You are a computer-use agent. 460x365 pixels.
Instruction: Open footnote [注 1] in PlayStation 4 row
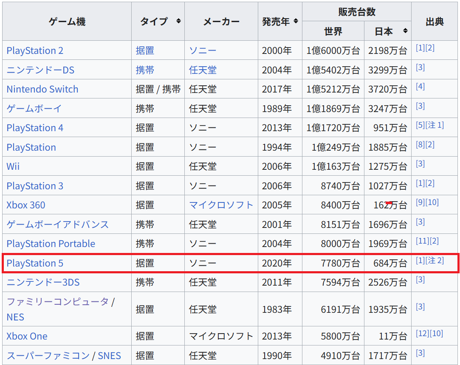[x=435, y=125]
